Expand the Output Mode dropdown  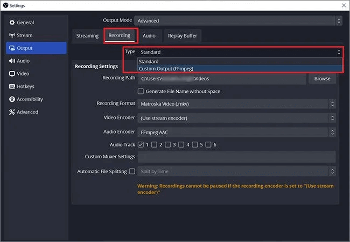click(238, 21)
